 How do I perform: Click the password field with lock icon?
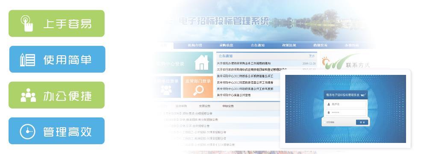click(x=345, y=112)
